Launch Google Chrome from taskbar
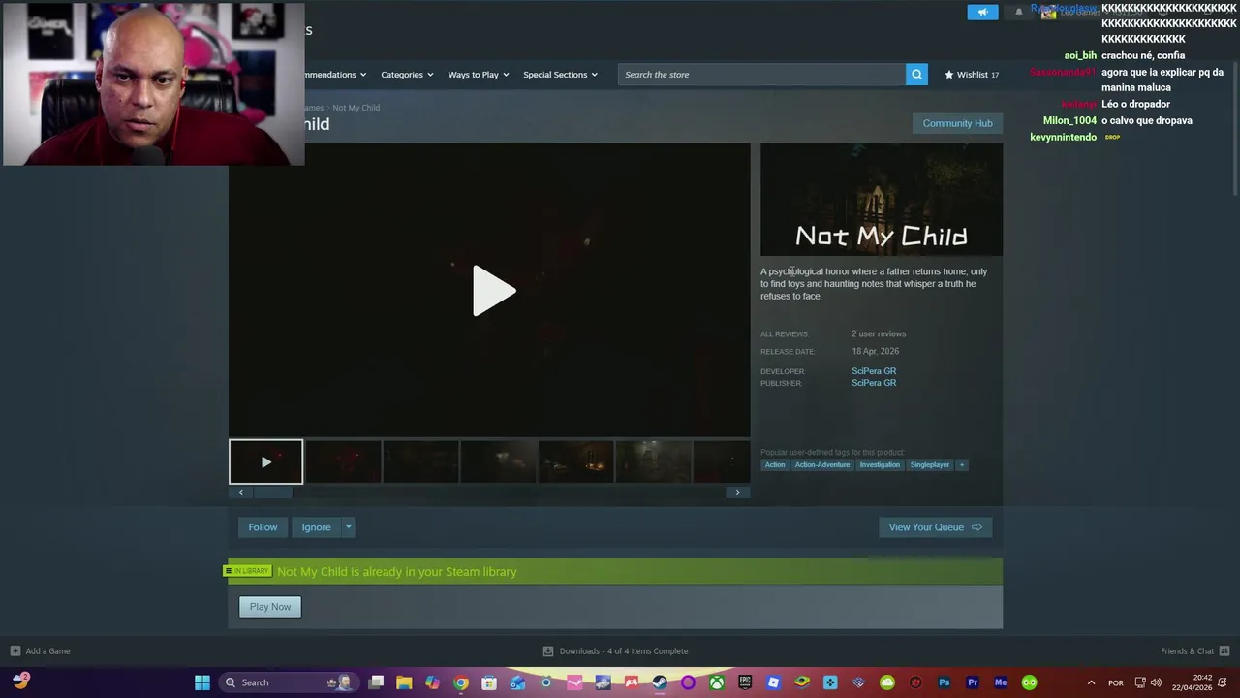This screenshot has height=698, width=1240. click(x=461, y=682)
